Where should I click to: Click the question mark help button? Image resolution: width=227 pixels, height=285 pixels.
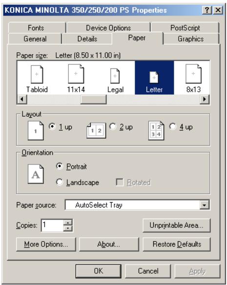[x=207, y=10]
